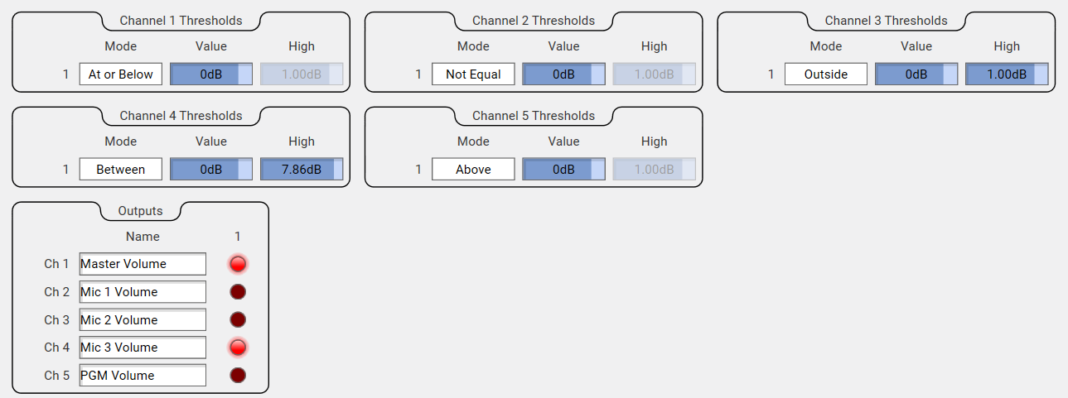Open Channel 1 mode 'At or Below' selector

pyautogui.click(x=121, y=74)
